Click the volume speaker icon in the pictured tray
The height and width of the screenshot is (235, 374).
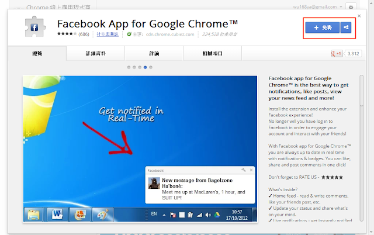click(x=208, y=215)
